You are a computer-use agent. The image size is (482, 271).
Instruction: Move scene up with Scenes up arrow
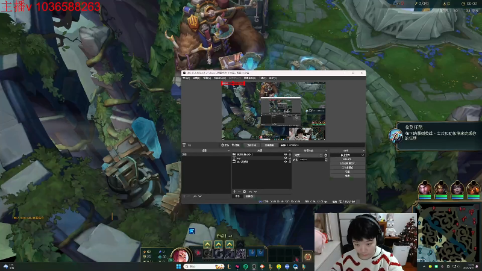[195, 196]
